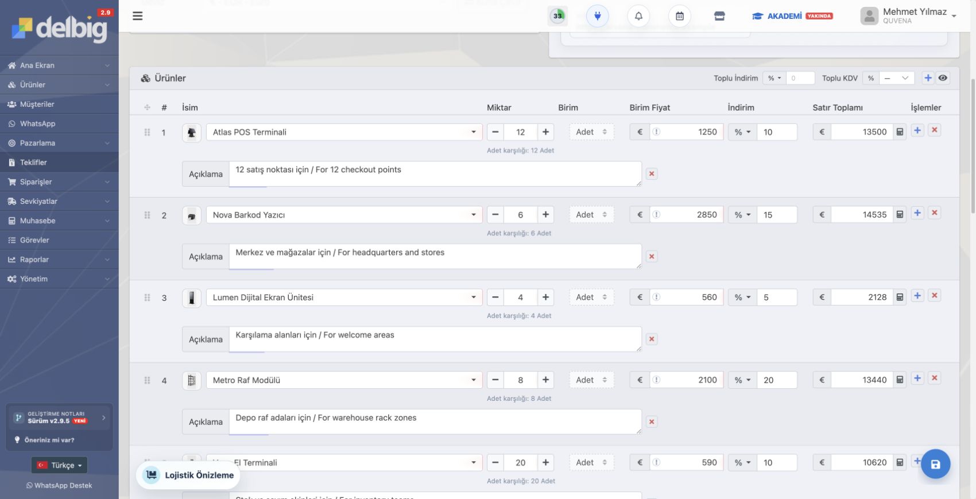Delete the Atlas POS Terminali row
Image resolution: width=976 pixels, height=499 pixels.
pos(934,130)
